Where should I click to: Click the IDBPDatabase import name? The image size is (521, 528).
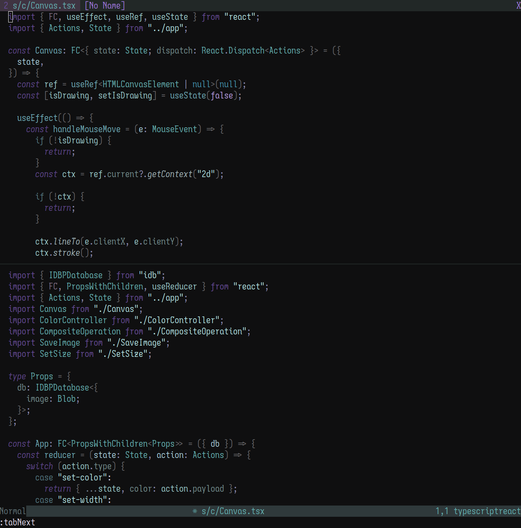tap(76, 275)
